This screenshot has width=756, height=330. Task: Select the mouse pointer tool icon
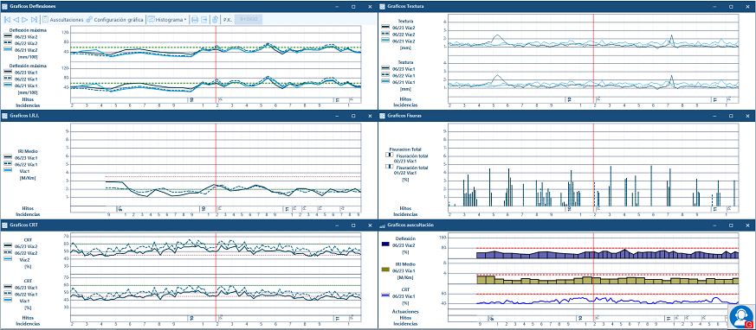[215, 20]
